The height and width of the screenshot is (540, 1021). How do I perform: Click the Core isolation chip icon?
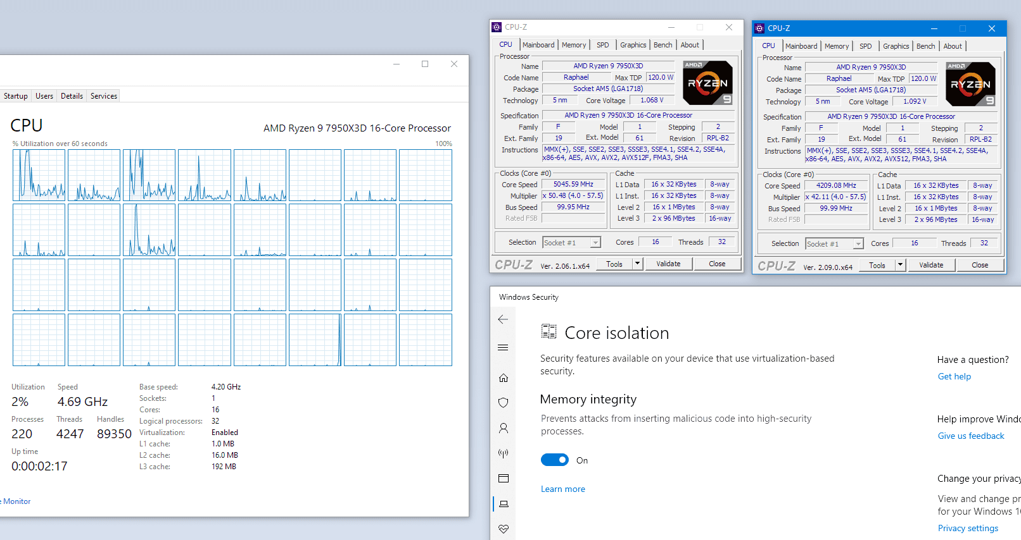coord(549,331)
